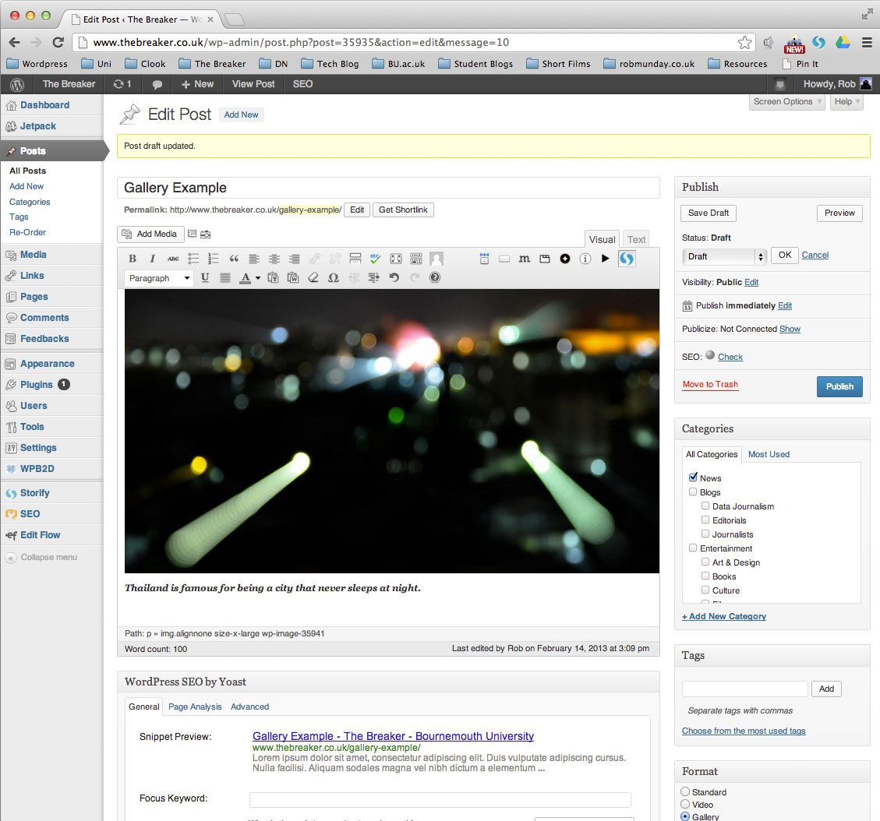The image size is (880, 821).
Task: Insert a blockquote
Action: pos(234,259)
